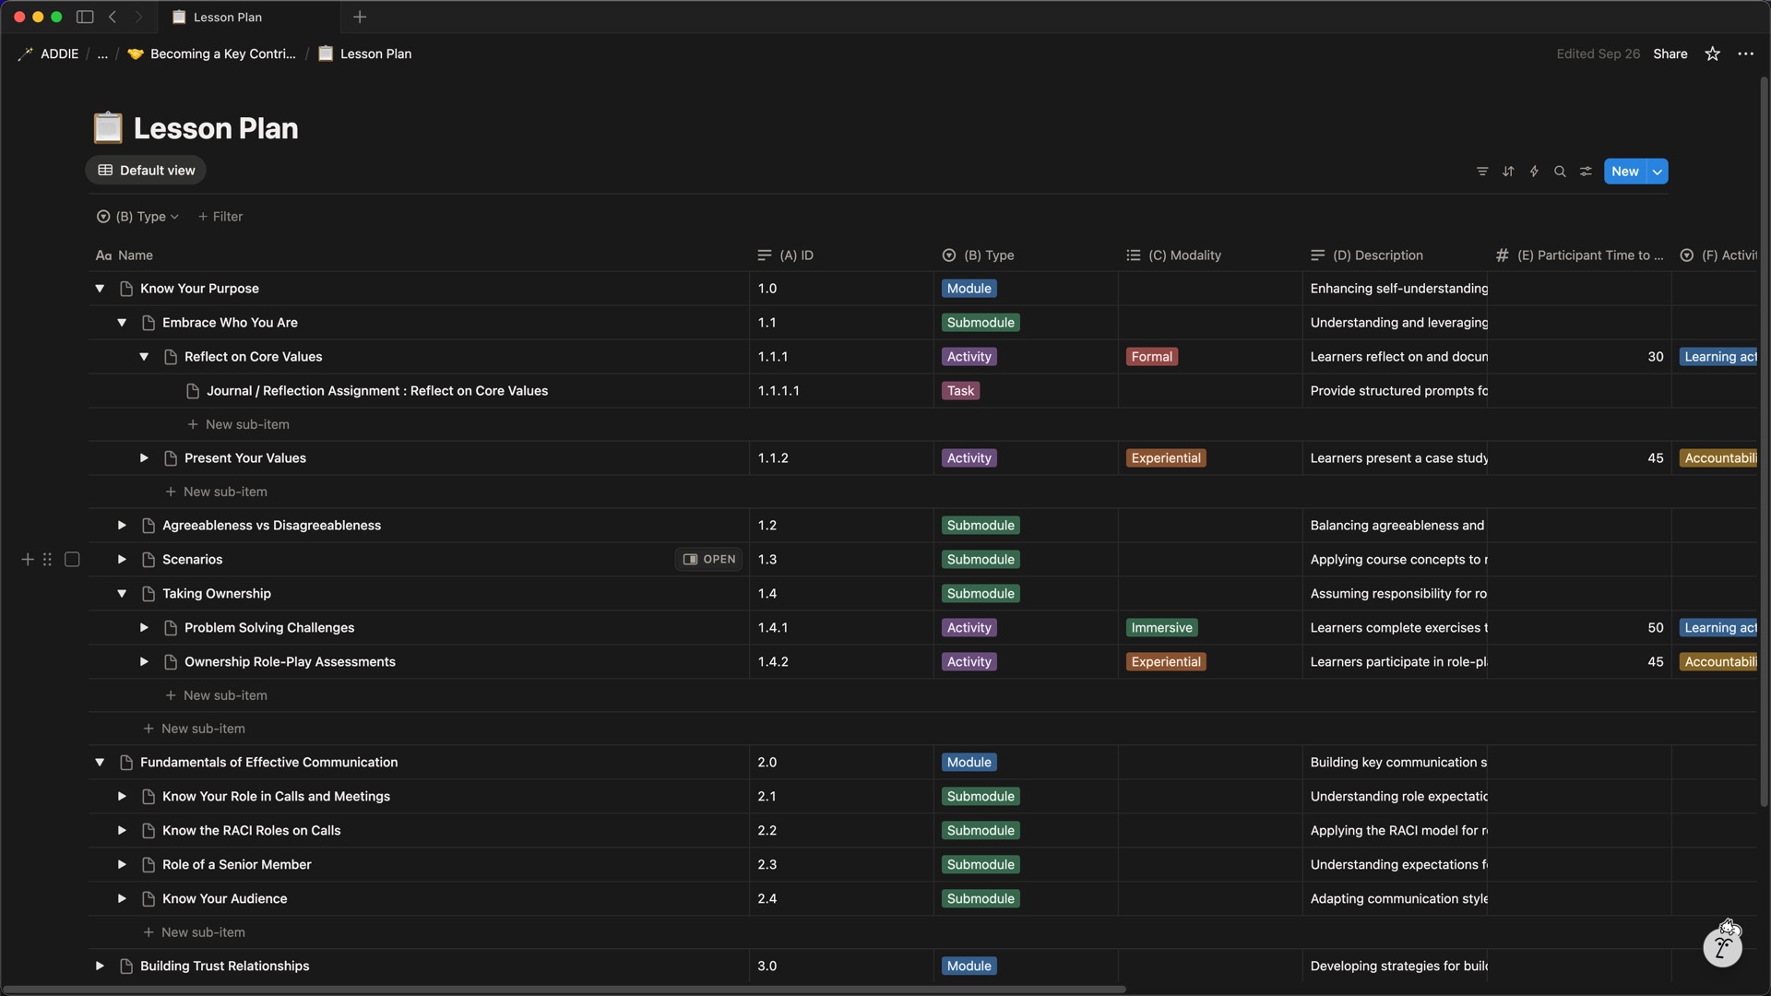The image size is (1771, 996).
Task: Check the Scenarios row checkbox
Action: coord(72,560)
